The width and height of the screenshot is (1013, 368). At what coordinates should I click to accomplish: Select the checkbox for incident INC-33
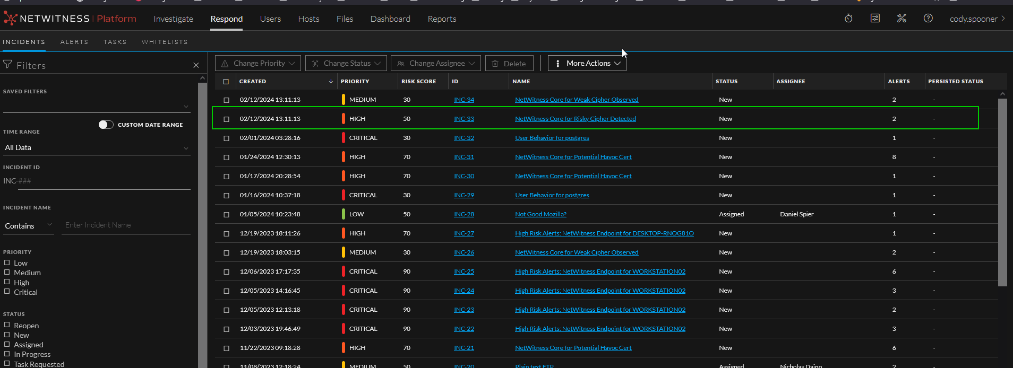(x=226, y=119)
